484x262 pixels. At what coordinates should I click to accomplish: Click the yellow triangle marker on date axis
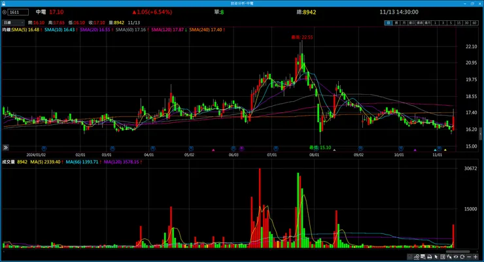(x=445, y=150)
